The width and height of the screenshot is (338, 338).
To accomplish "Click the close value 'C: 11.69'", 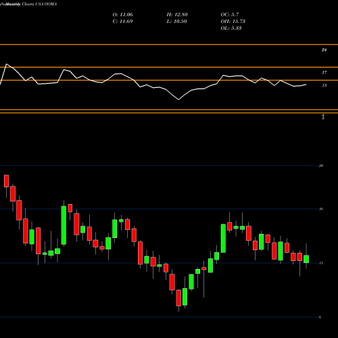I will tap(122, 22).
